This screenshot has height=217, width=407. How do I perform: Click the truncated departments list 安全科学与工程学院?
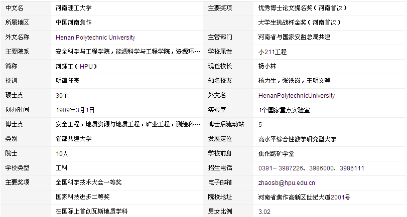(82, 52)
